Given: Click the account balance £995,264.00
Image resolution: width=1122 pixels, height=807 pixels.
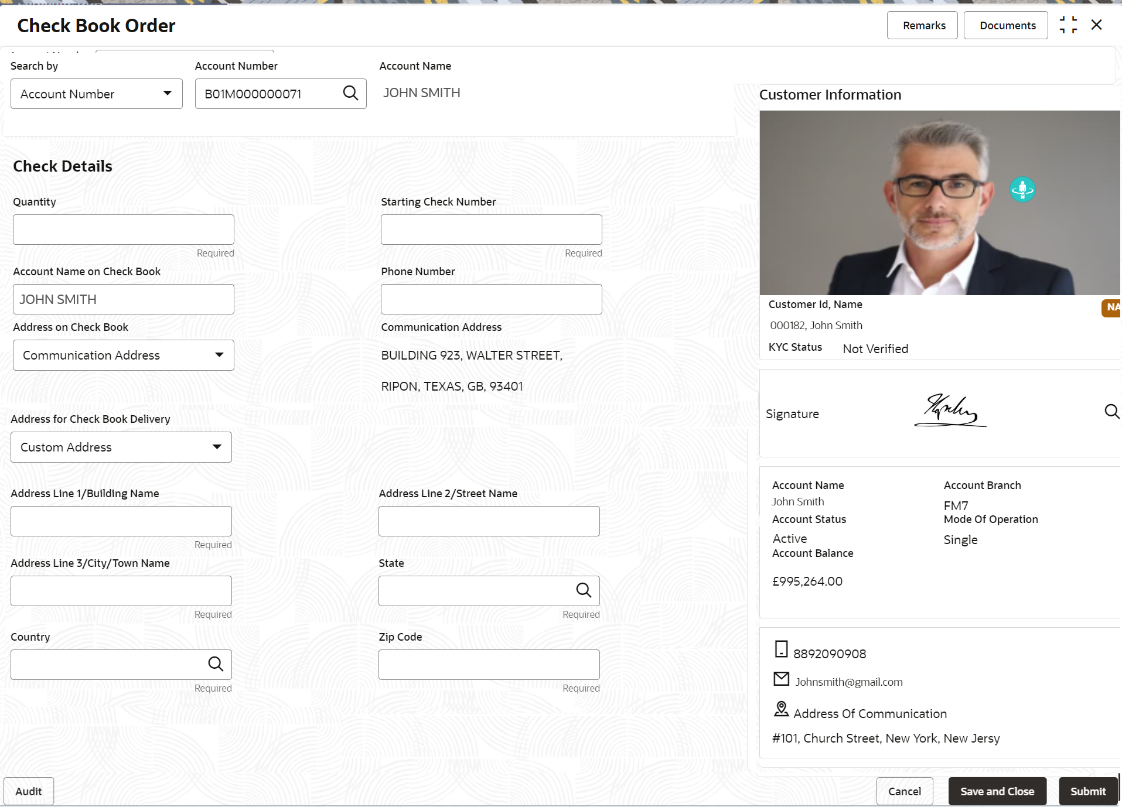Looking at the screenshot, I should 807,582.
